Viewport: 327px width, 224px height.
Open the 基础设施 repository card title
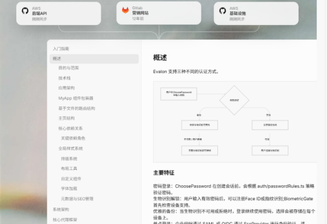tap(238, 13)
